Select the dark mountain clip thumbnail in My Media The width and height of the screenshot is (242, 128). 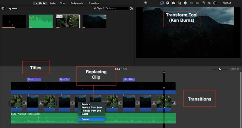click(x=95, y=21)
